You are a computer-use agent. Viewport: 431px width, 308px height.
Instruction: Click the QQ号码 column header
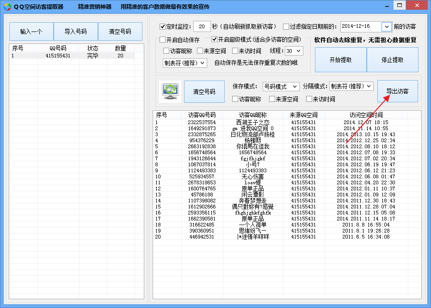coord(58,49)
